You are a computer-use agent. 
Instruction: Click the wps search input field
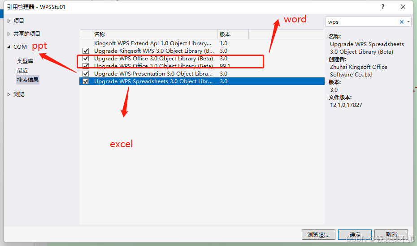[362, 22]
